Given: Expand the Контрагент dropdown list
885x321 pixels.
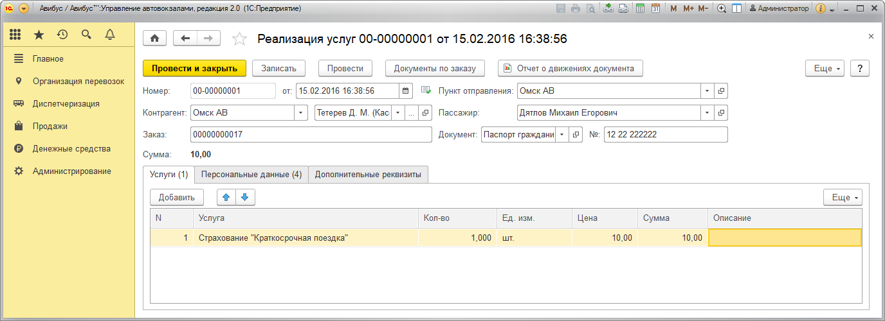Looking at the screenshot, I should click(x=300, y=113).
